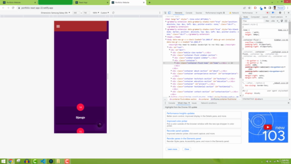This screenshot has width=291, height=164.
Task: Rotate the device viewport
Action: [x=113, y=13]
